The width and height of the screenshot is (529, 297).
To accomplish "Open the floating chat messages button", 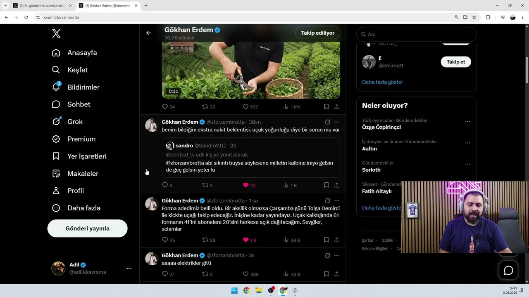I will pyautogui.click(x=508, y=270).
